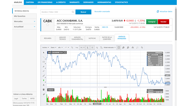Click the zoom out magnifier icon

pyautogui.click(x=128, y=48)
